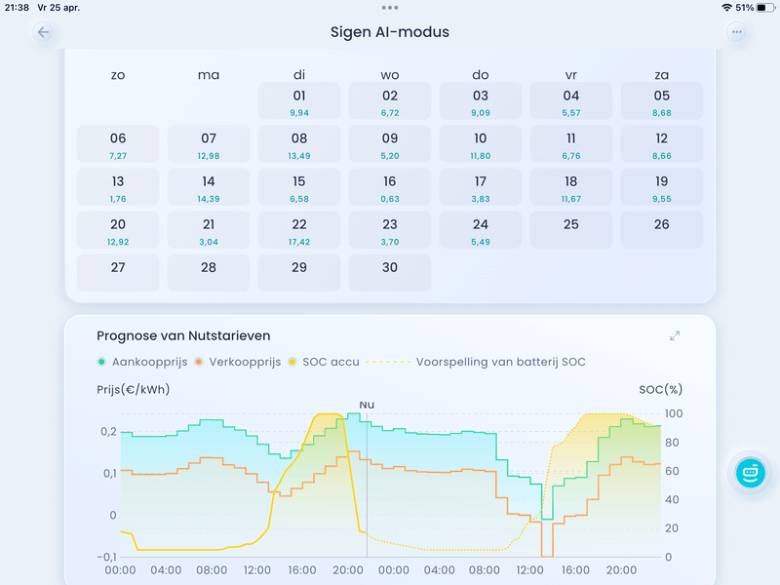Select calendar day 20 with 12,92

[118, 230]
